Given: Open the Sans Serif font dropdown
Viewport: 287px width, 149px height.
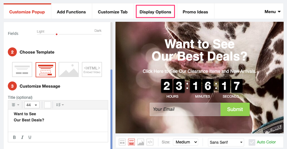Looking at the screenshot, I should 226,142.
